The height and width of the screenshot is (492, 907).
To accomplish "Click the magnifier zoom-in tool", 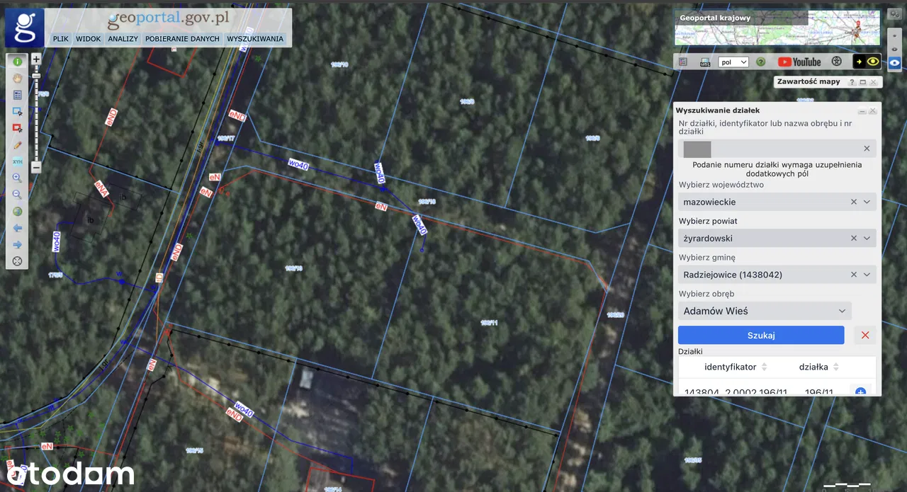I will (x=17, y=178).
